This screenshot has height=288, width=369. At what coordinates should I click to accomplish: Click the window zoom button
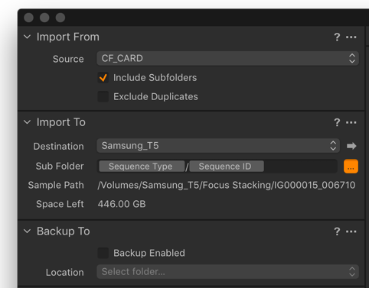(60, 18)
